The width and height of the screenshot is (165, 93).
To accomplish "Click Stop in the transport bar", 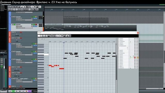I will tap(20, 91).
